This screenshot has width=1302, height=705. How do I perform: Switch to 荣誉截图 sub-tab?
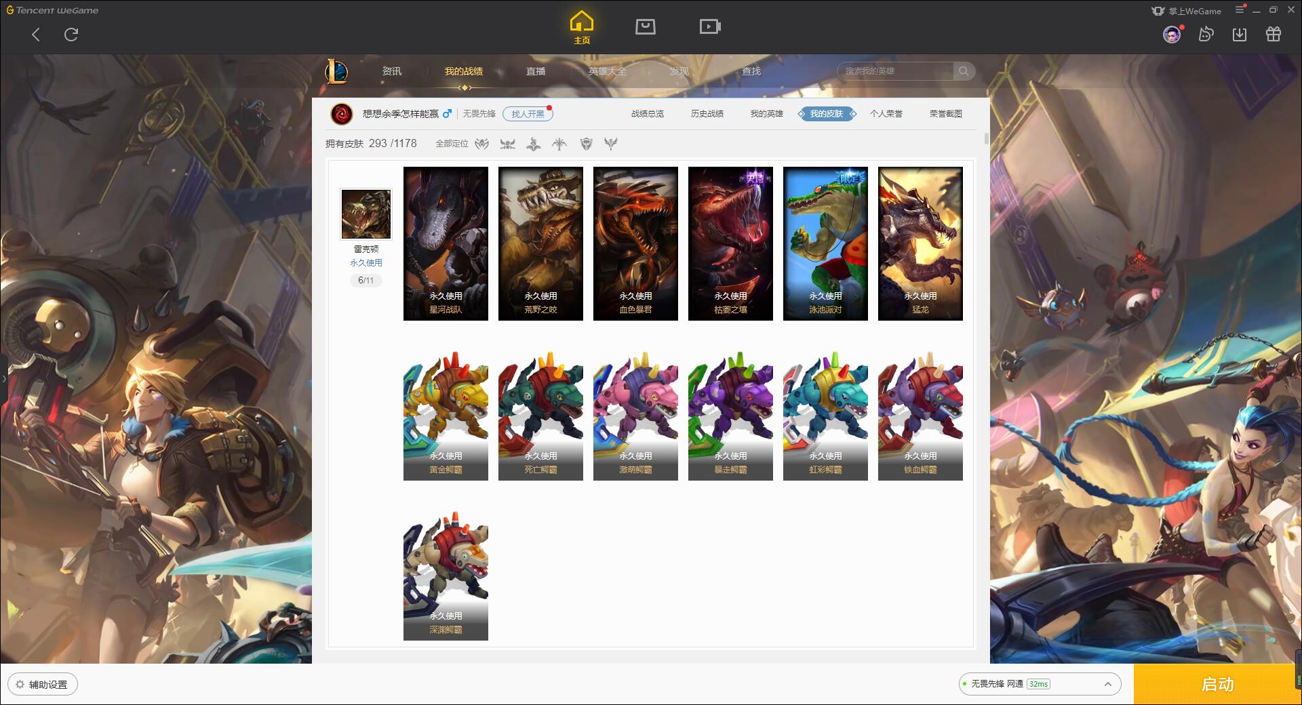[x=946, y=114]
